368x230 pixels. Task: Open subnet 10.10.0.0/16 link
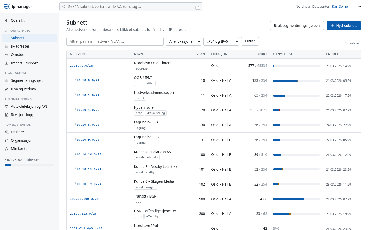tap(81, 66)
